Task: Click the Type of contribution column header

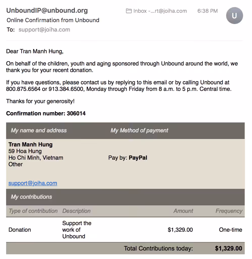Action: point(33,211)
